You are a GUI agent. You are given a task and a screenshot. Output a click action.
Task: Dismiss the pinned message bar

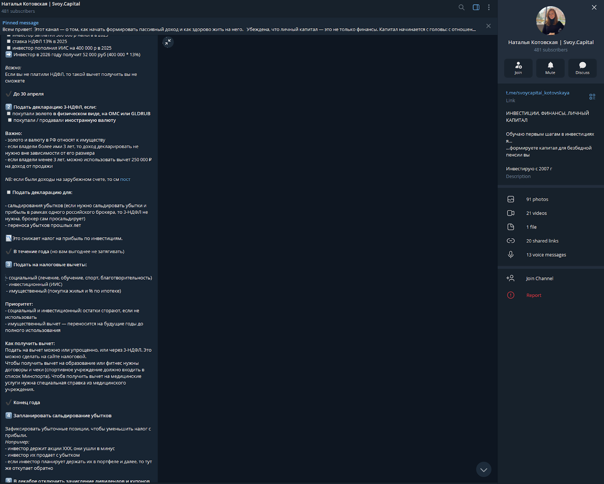coord(488,26)
